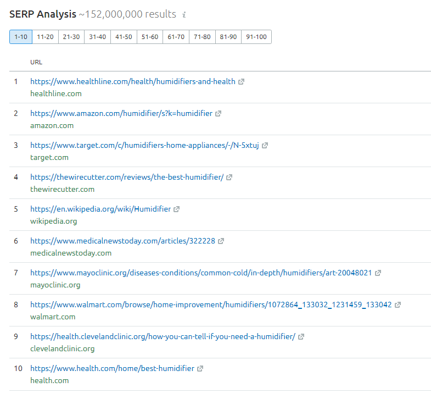Click the wikipedia.org domain text

[x=54, y=222]
